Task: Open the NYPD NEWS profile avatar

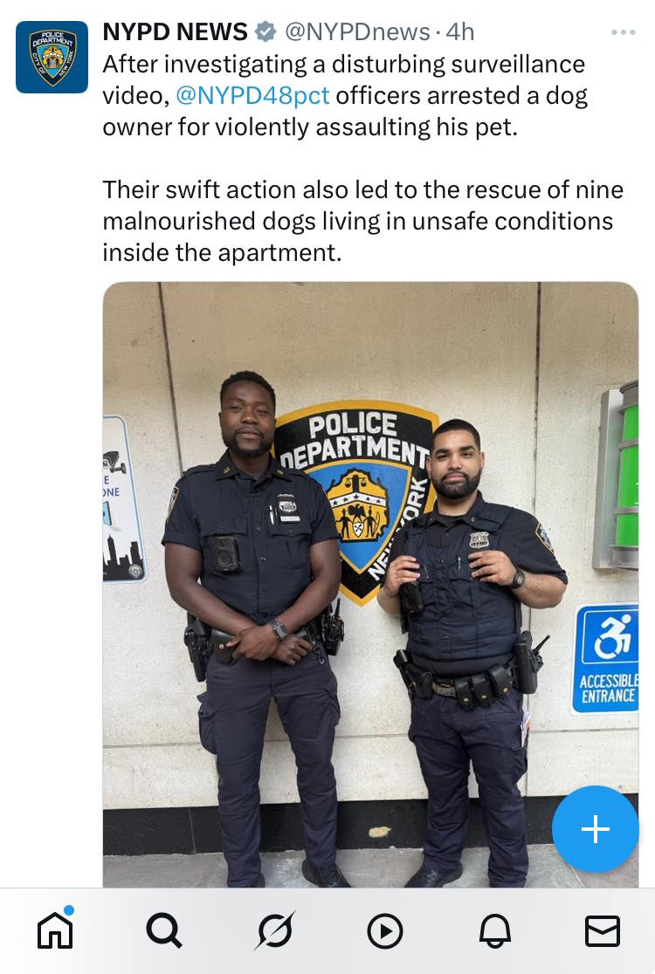Action: [52, 57]
